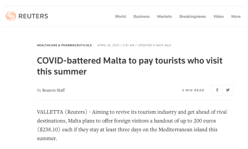This screenshot has width=248, height=149.
Task: Click the REUTERS wordmark text
Action: click(33, 16)
